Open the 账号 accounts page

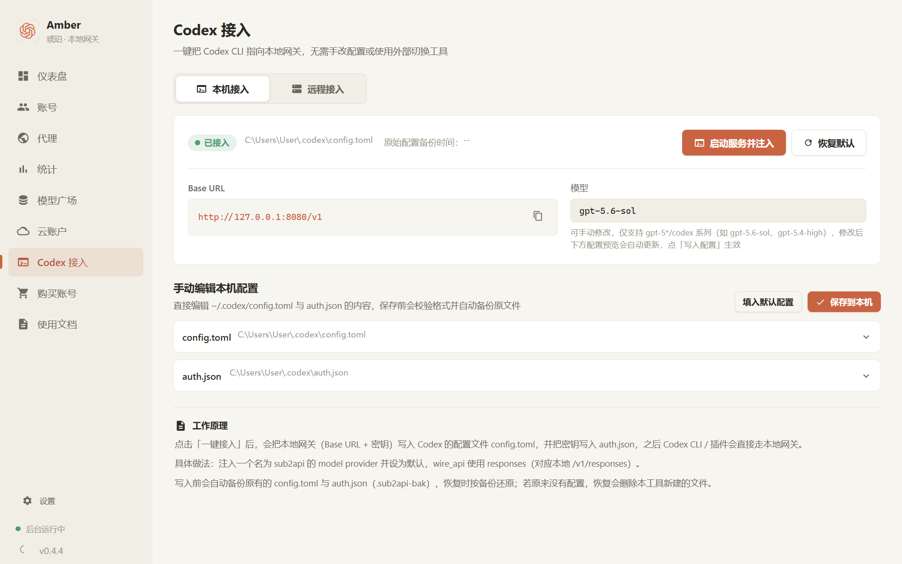coord(76,107)
